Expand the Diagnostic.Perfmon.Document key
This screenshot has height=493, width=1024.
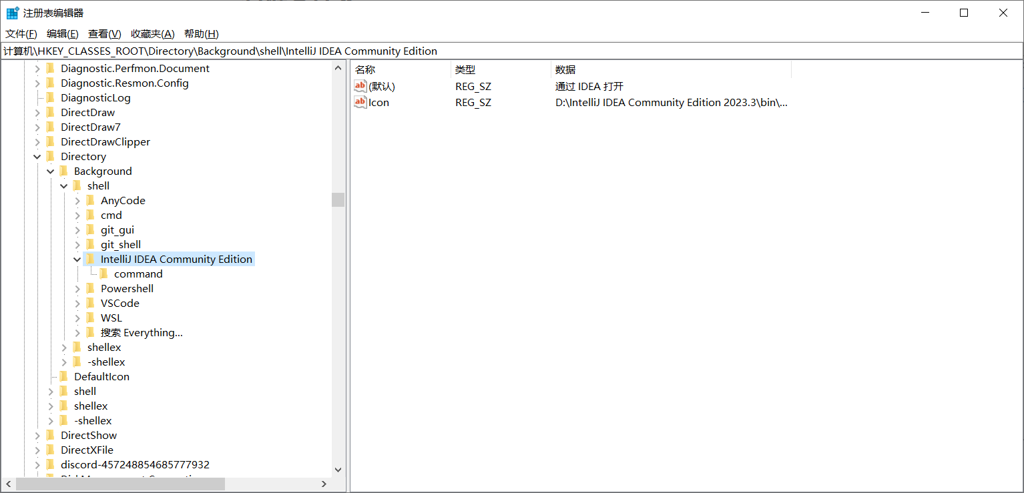(x=37, y=69)
